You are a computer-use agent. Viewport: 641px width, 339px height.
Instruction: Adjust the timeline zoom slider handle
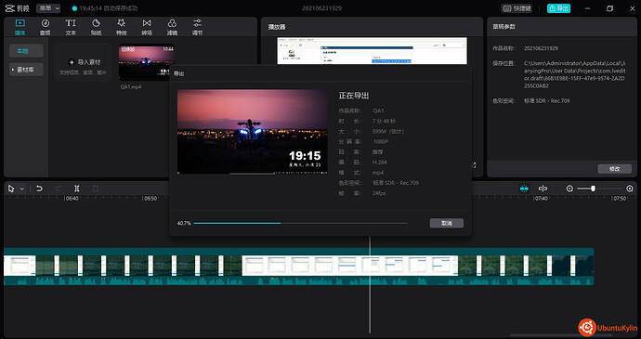[593, 189]
